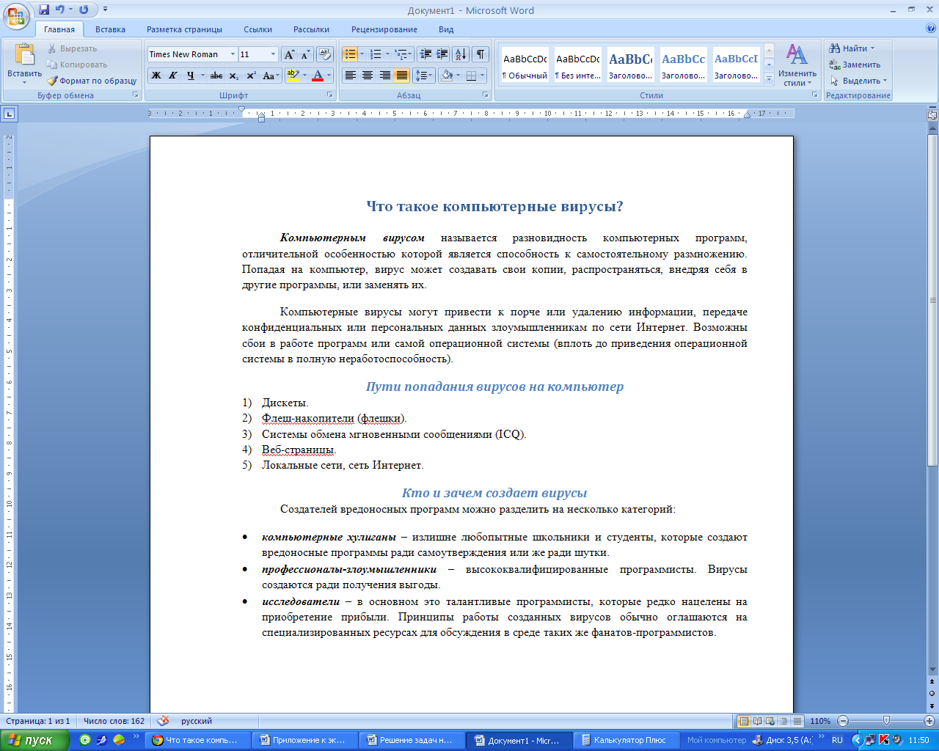939x751 pixels.
Task: Click the red font color button
Action: click(318, 76)
